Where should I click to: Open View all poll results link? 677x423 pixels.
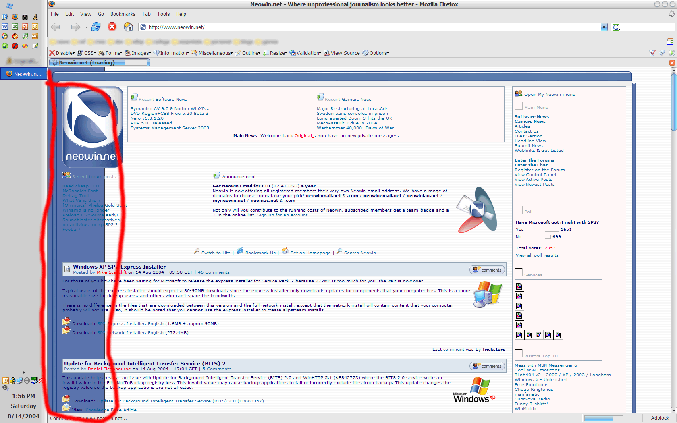pos(537,255)
